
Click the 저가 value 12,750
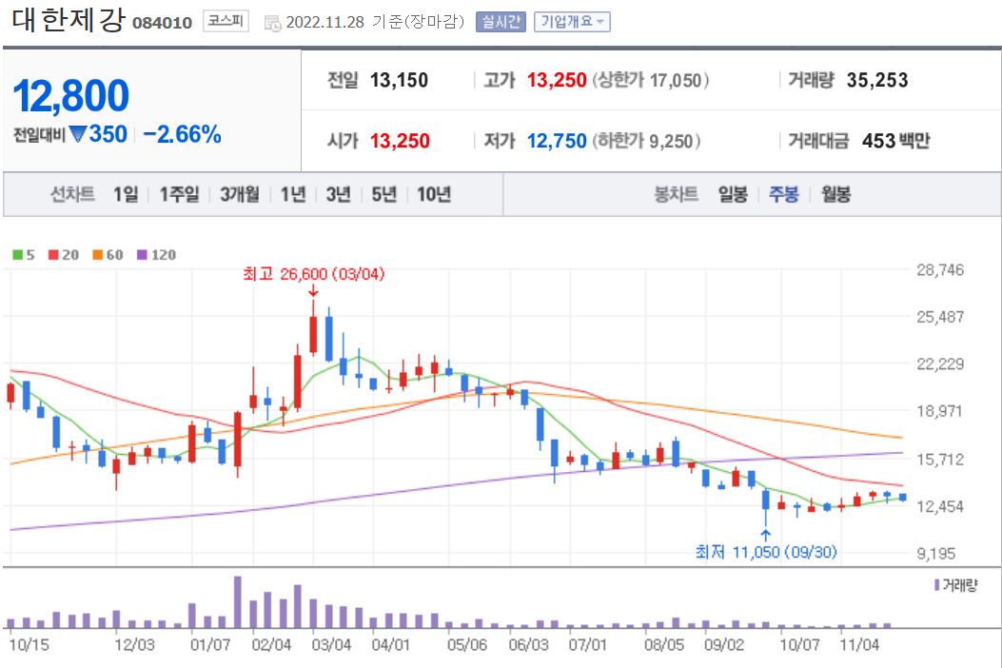(x=557, y=141)
